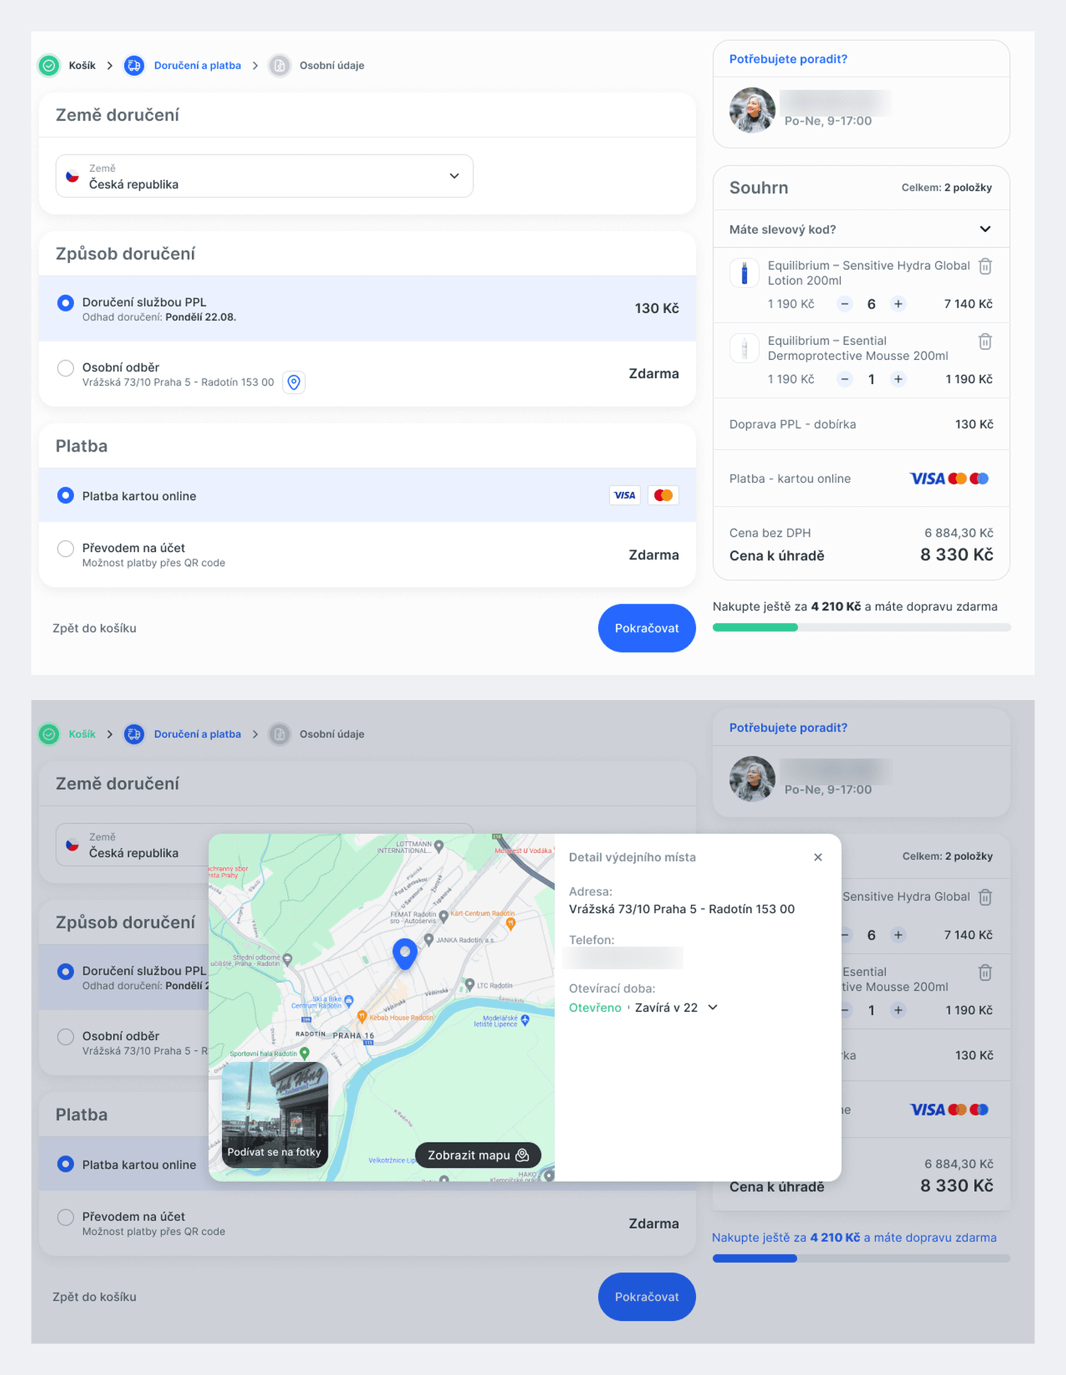1066x1375 pixels.
Task: Open the Podívat se na fotky thumbnail
Action: pos(275,1114)
